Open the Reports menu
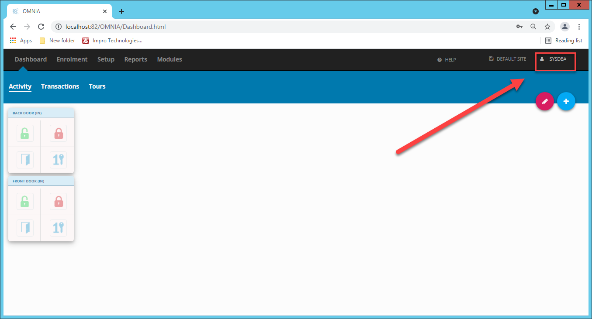Screen dimensions: 592x319 [135, 59]
